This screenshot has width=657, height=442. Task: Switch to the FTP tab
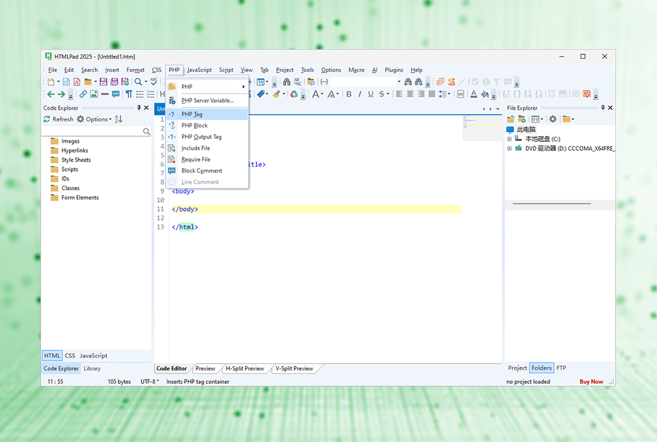tap(562, 368)
